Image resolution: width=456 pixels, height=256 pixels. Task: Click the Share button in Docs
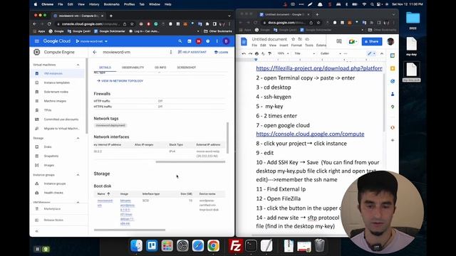[372, 41]
